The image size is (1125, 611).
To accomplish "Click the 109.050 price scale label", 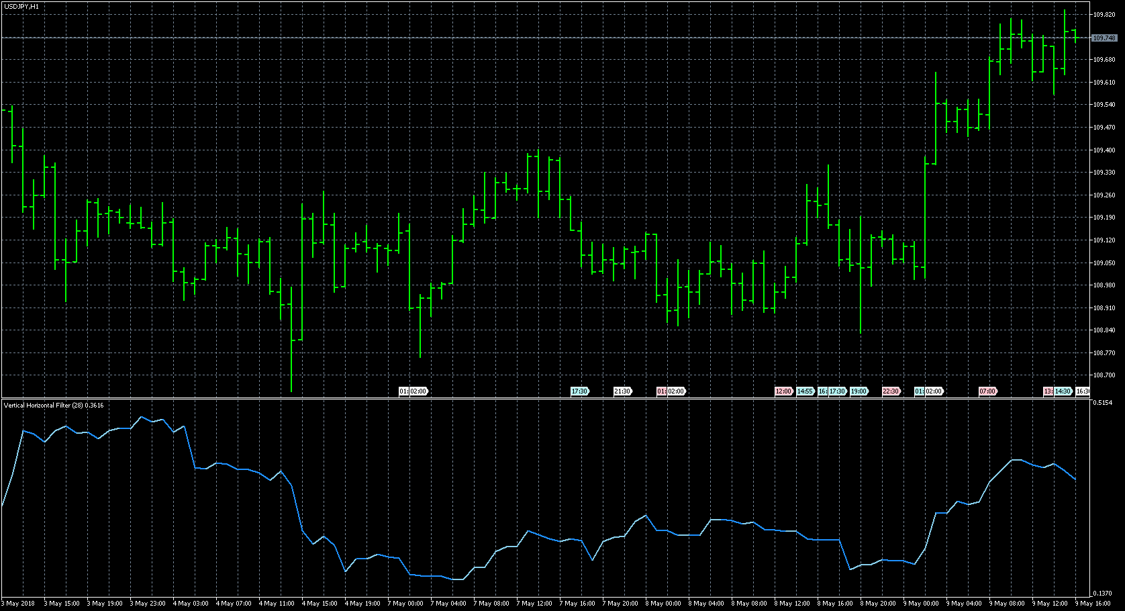I will click(x=1104, y=263).
